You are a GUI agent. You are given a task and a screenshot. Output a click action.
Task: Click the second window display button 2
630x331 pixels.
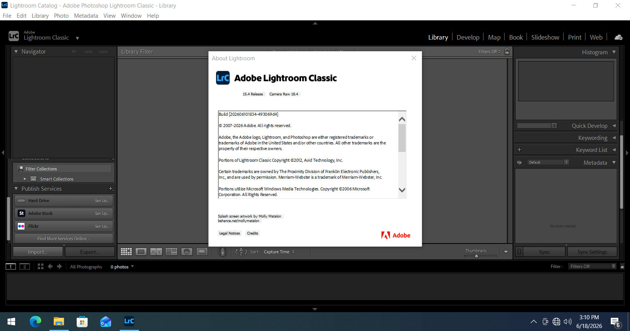point(25,267)
